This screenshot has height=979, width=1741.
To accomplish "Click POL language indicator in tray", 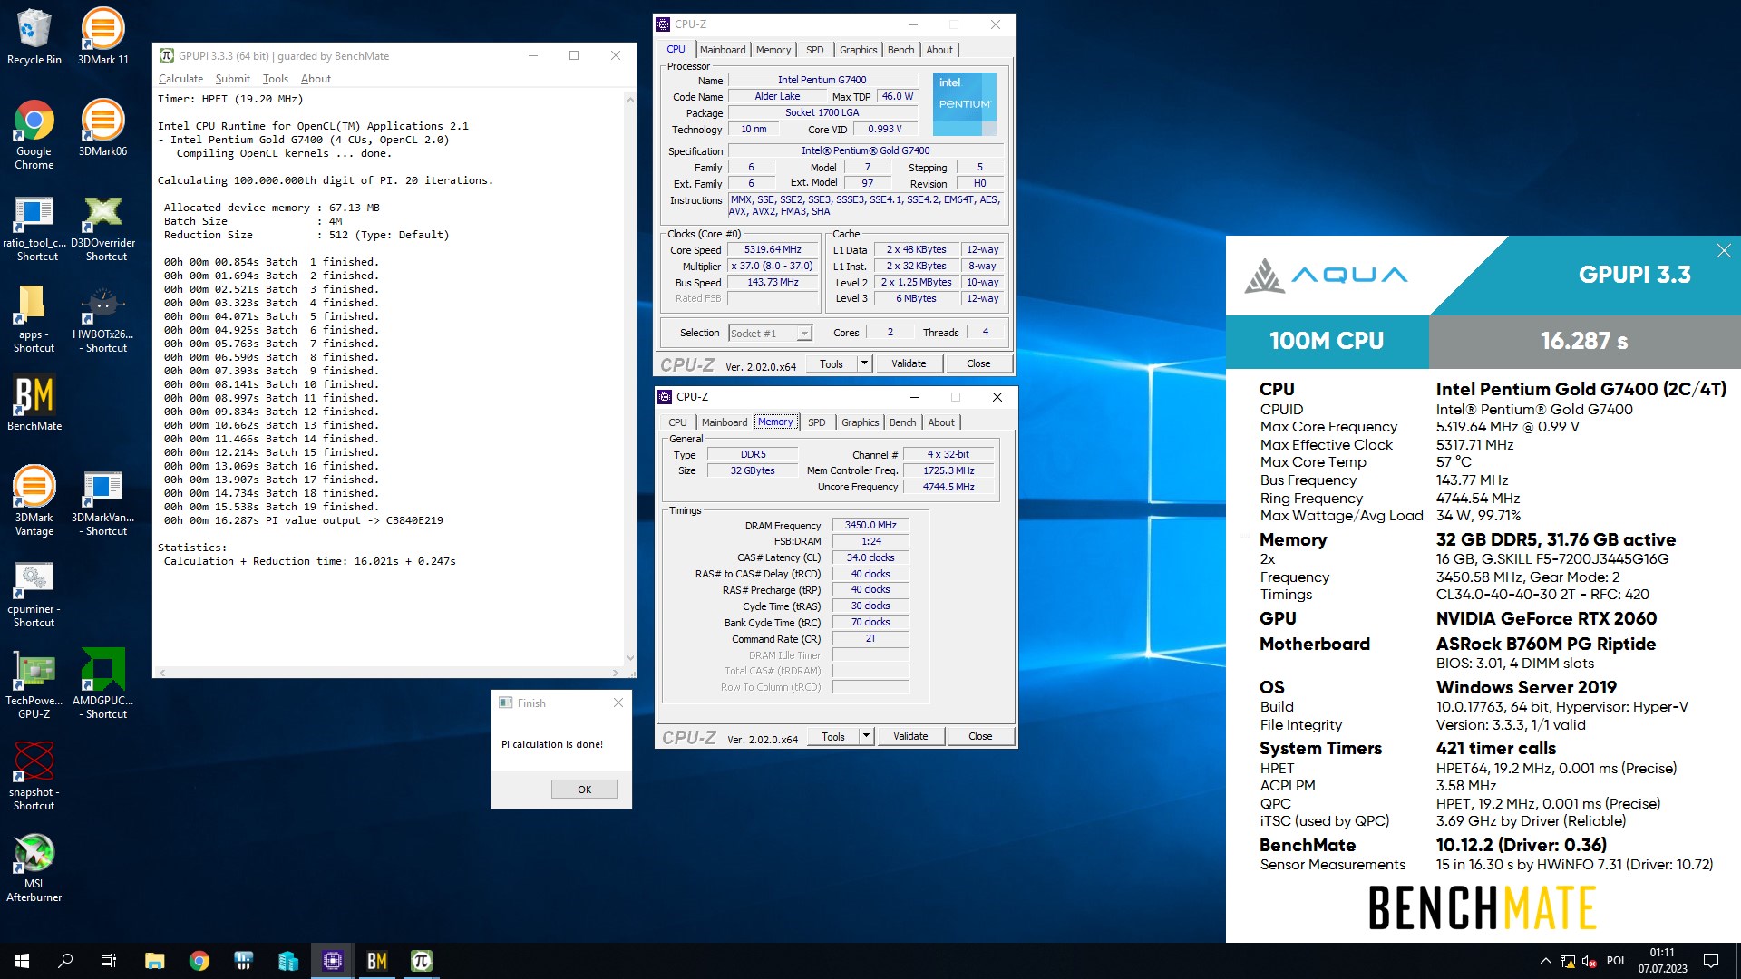I will (1616, 961).
